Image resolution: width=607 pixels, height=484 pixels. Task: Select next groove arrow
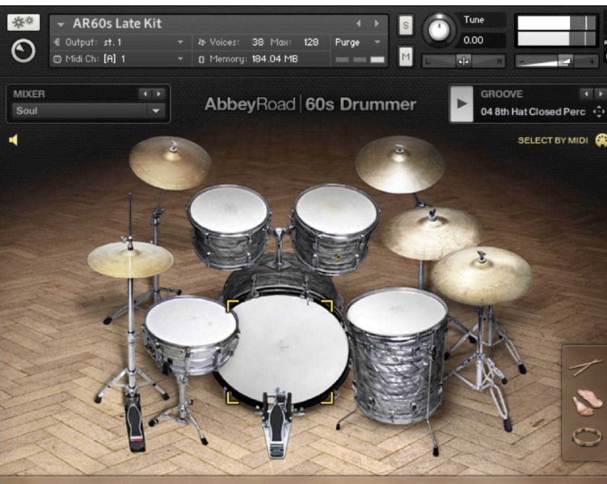(x=600, y=94)
